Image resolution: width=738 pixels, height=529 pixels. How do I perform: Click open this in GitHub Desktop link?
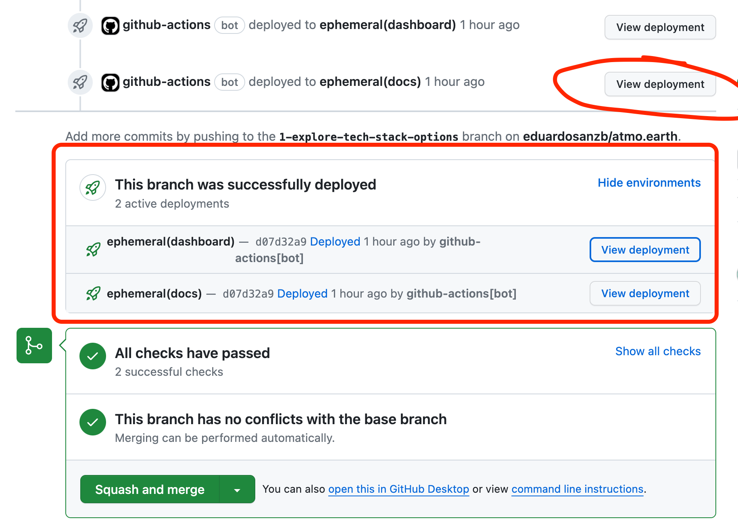(x=398, y=489)
